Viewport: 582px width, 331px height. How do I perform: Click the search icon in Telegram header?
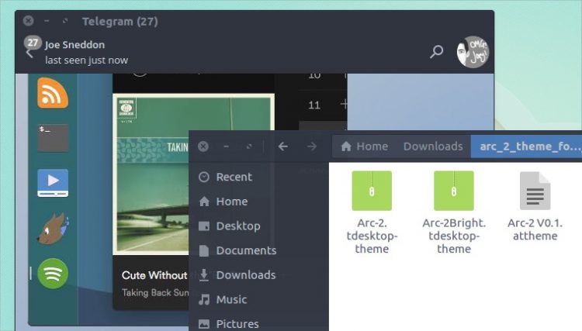pos(436,51)
